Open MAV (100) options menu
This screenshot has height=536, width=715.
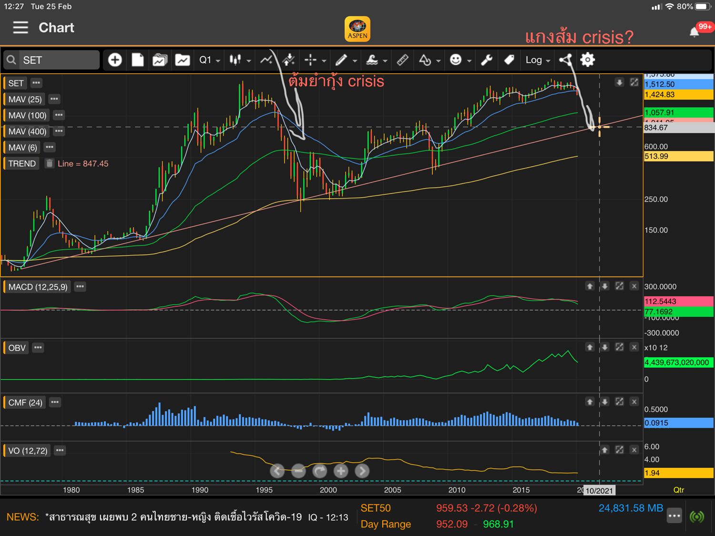pos(59,115)
